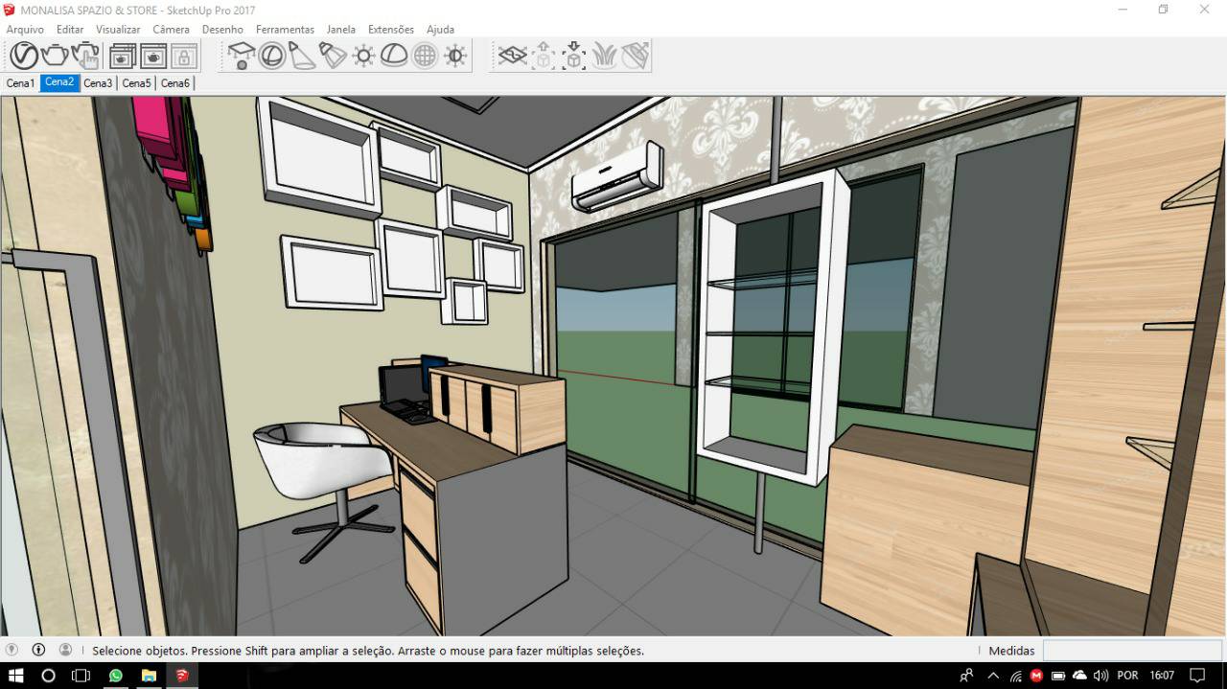The width and height of the screenshot is (1227, 689).
Task: Click the model credits info icon
Action: point(38,650)
